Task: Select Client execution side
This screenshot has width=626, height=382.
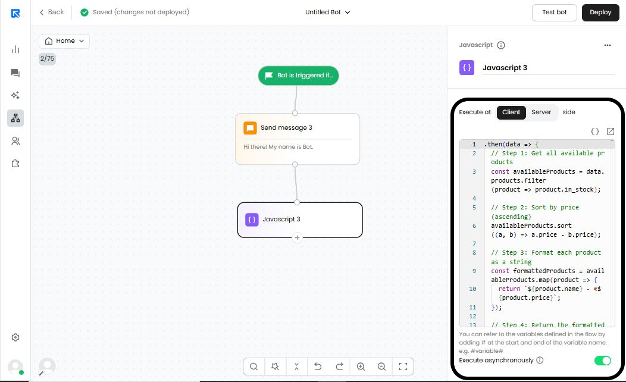Action: pyautogui.click(x=511, y=112)
